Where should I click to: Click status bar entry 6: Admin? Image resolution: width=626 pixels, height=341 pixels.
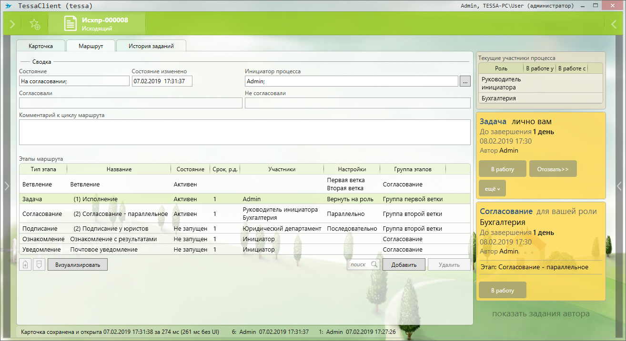tap(270, 331)
